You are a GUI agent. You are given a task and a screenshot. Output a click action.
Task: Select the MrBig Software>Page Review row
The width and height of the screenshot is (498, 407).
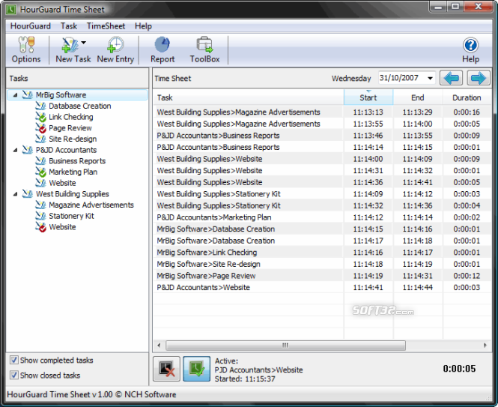point(322,276)
